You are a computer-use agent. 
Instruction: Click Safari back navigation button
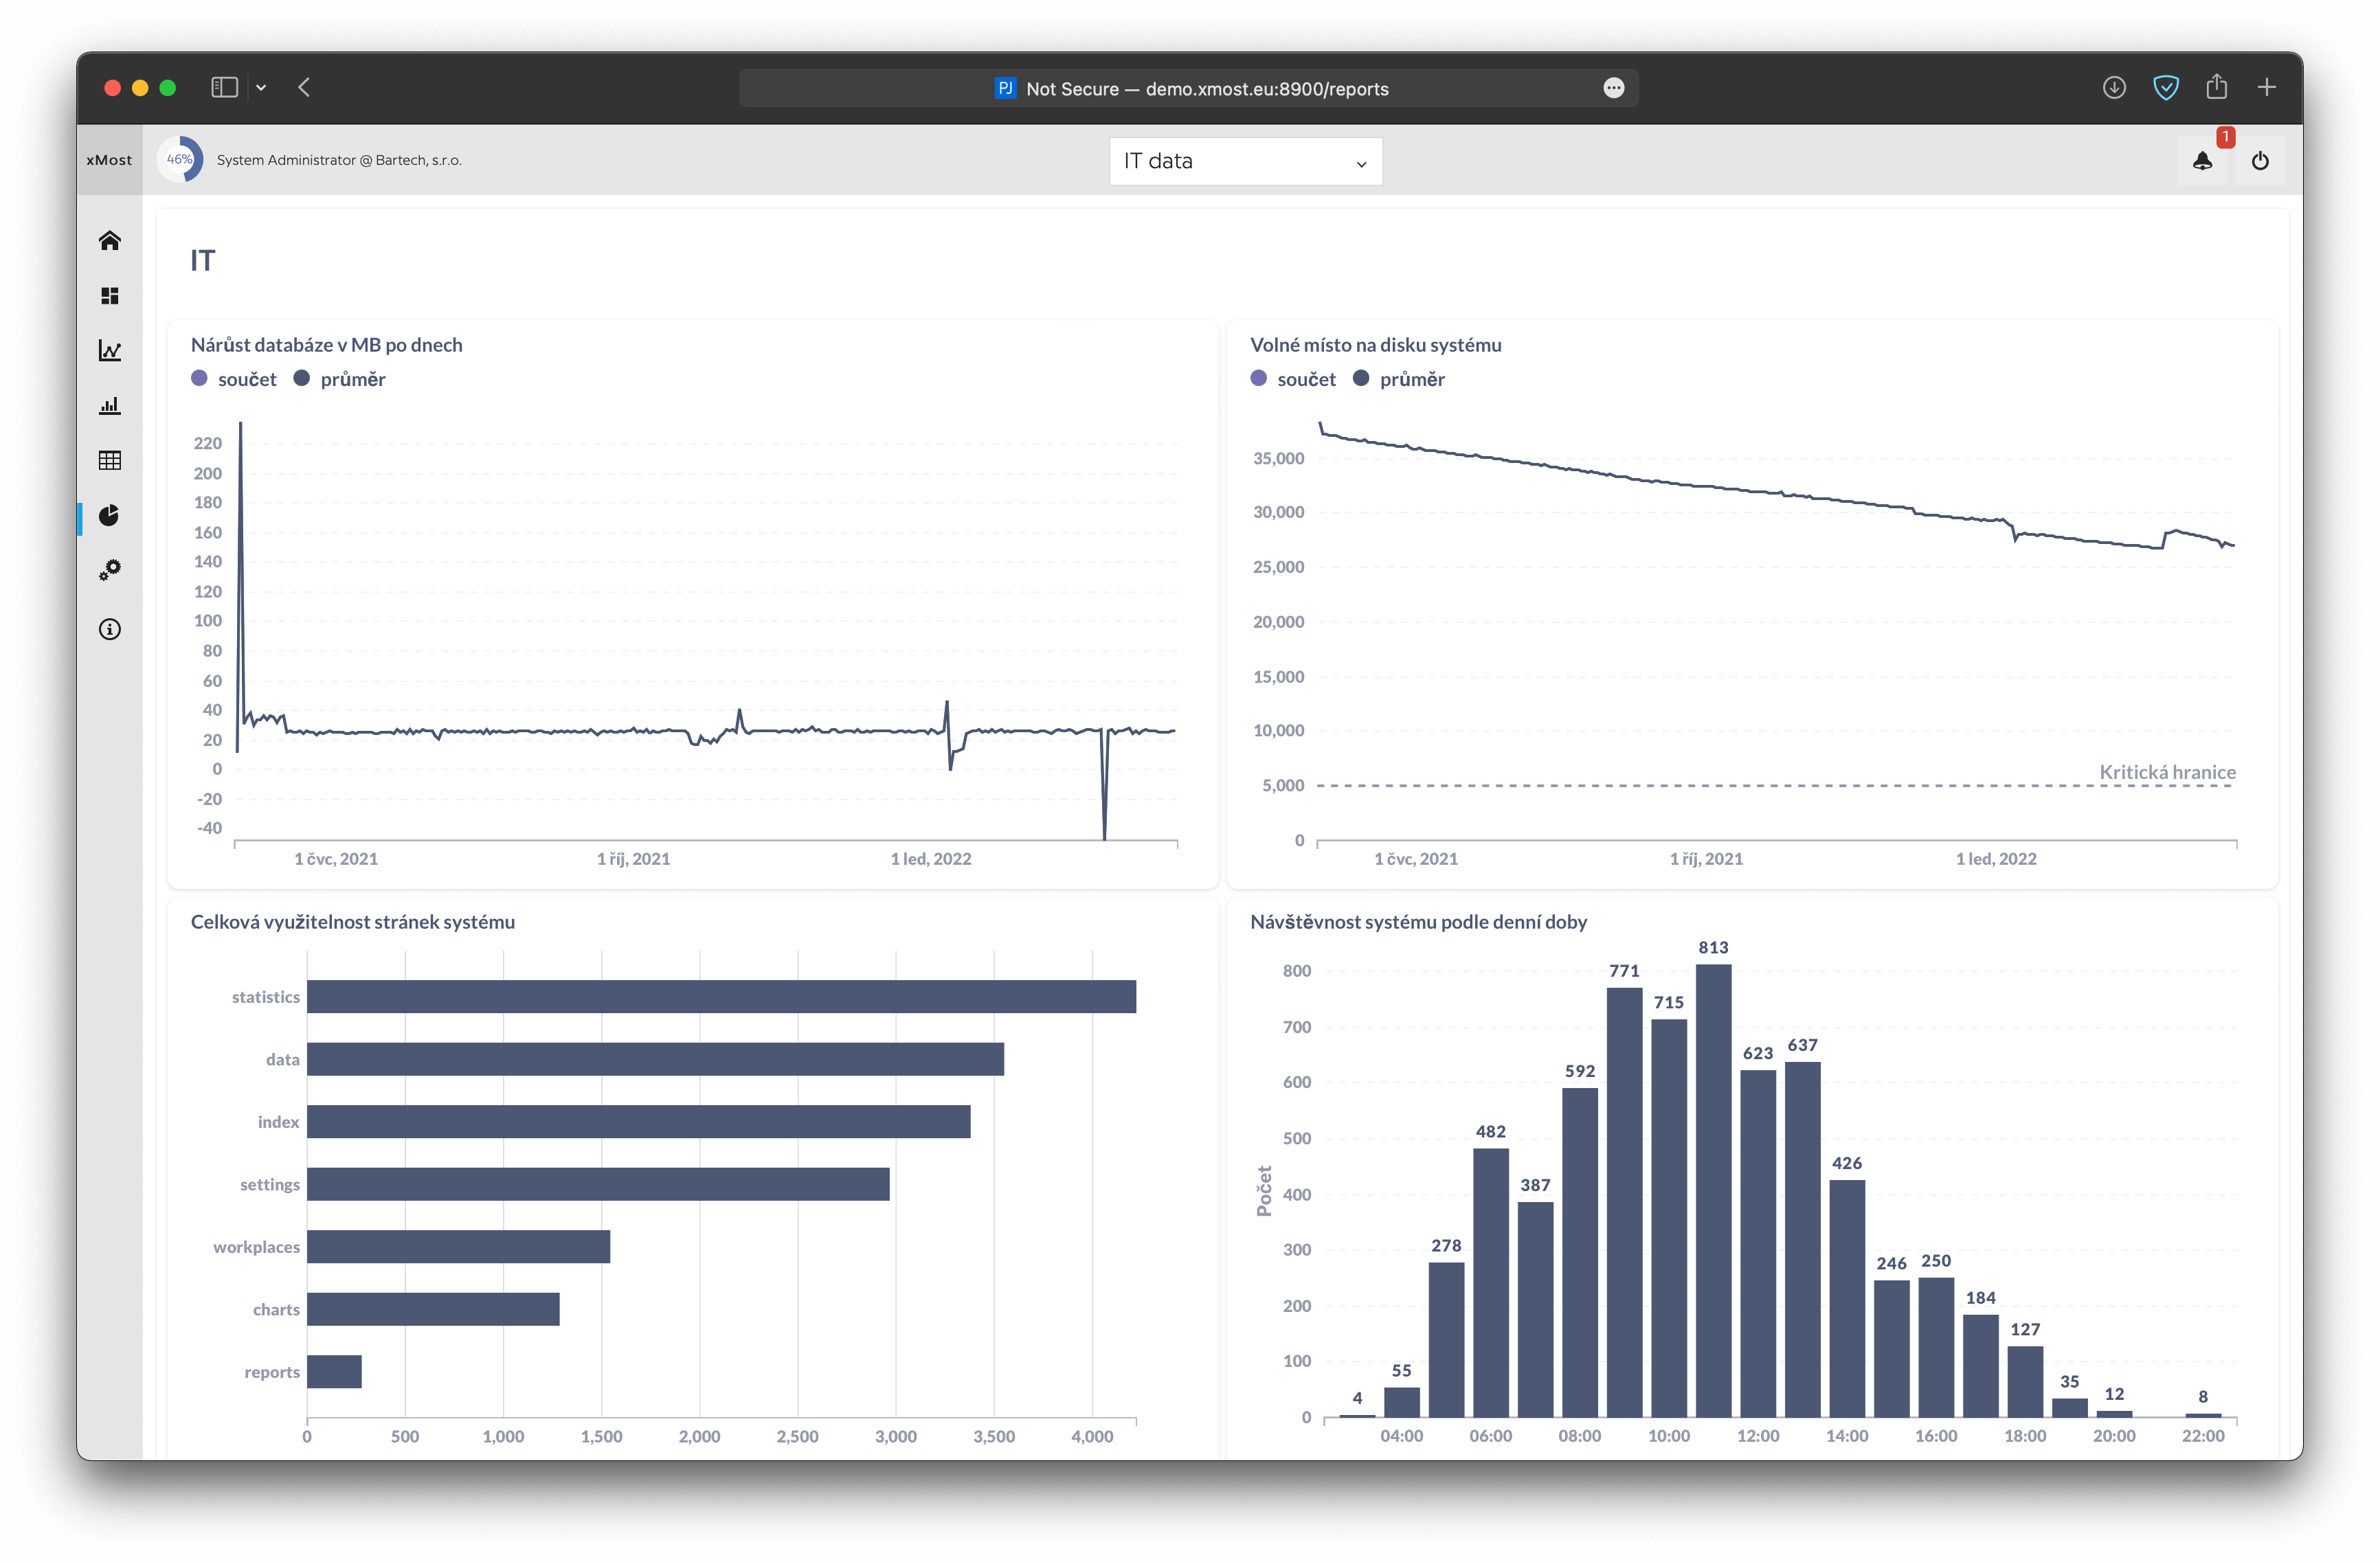click(x=304, y=88)
